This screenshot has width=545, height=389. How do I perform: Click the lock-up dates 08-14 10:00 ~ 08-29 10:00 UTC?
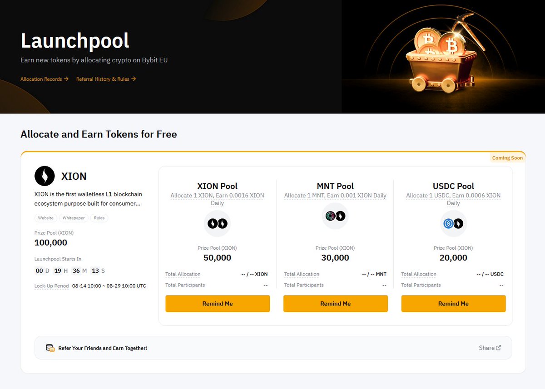pyautogui.click(x=109, y=286)
